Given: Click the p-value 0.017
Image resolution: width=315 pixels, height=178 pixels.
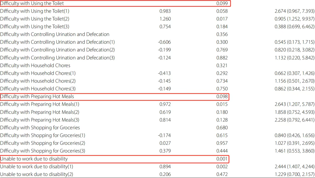Looking at the screenshot, I should (x=222, y=19).
